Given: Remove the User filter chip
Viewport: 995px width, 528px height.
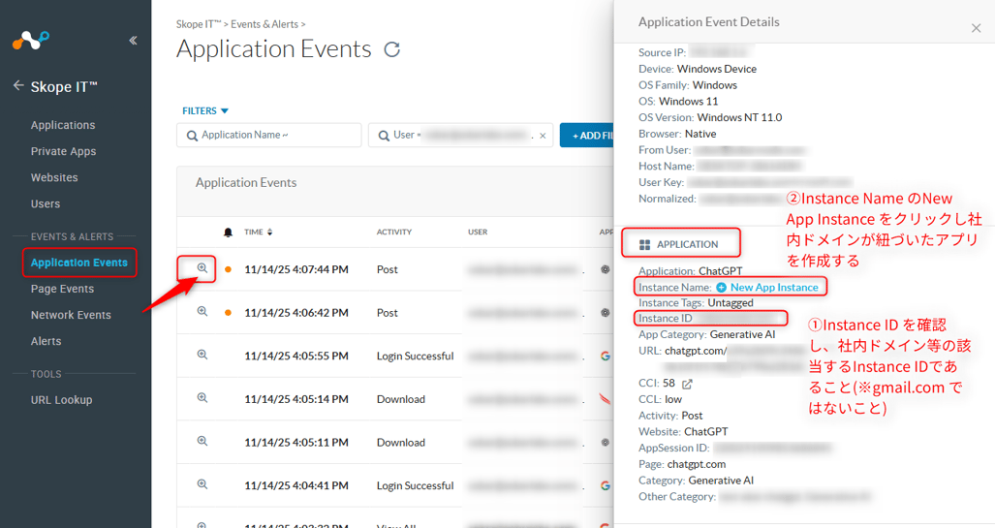Looking at the screenshot, I should (543, 136).
